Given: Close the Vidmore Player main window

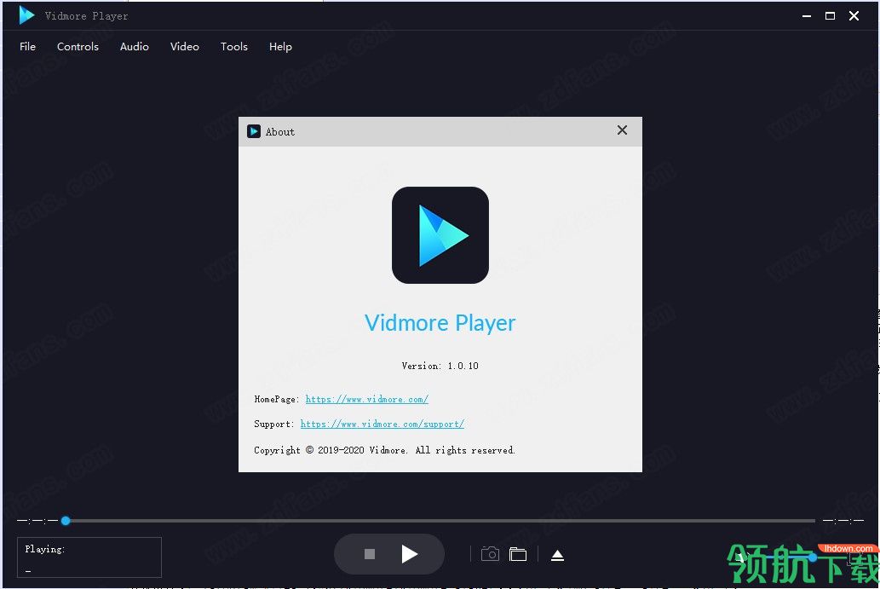Looking at the screenshot, I should [854, 16].
